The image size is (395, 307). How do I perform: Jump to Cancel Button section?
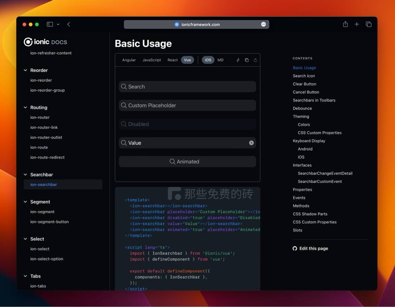pyautogui.click(x=306, y=92)
